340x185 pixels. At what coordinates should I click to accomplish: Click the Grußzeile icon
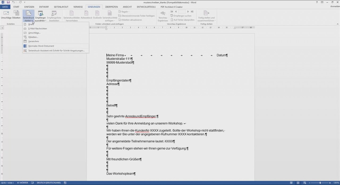coord(97,15)
